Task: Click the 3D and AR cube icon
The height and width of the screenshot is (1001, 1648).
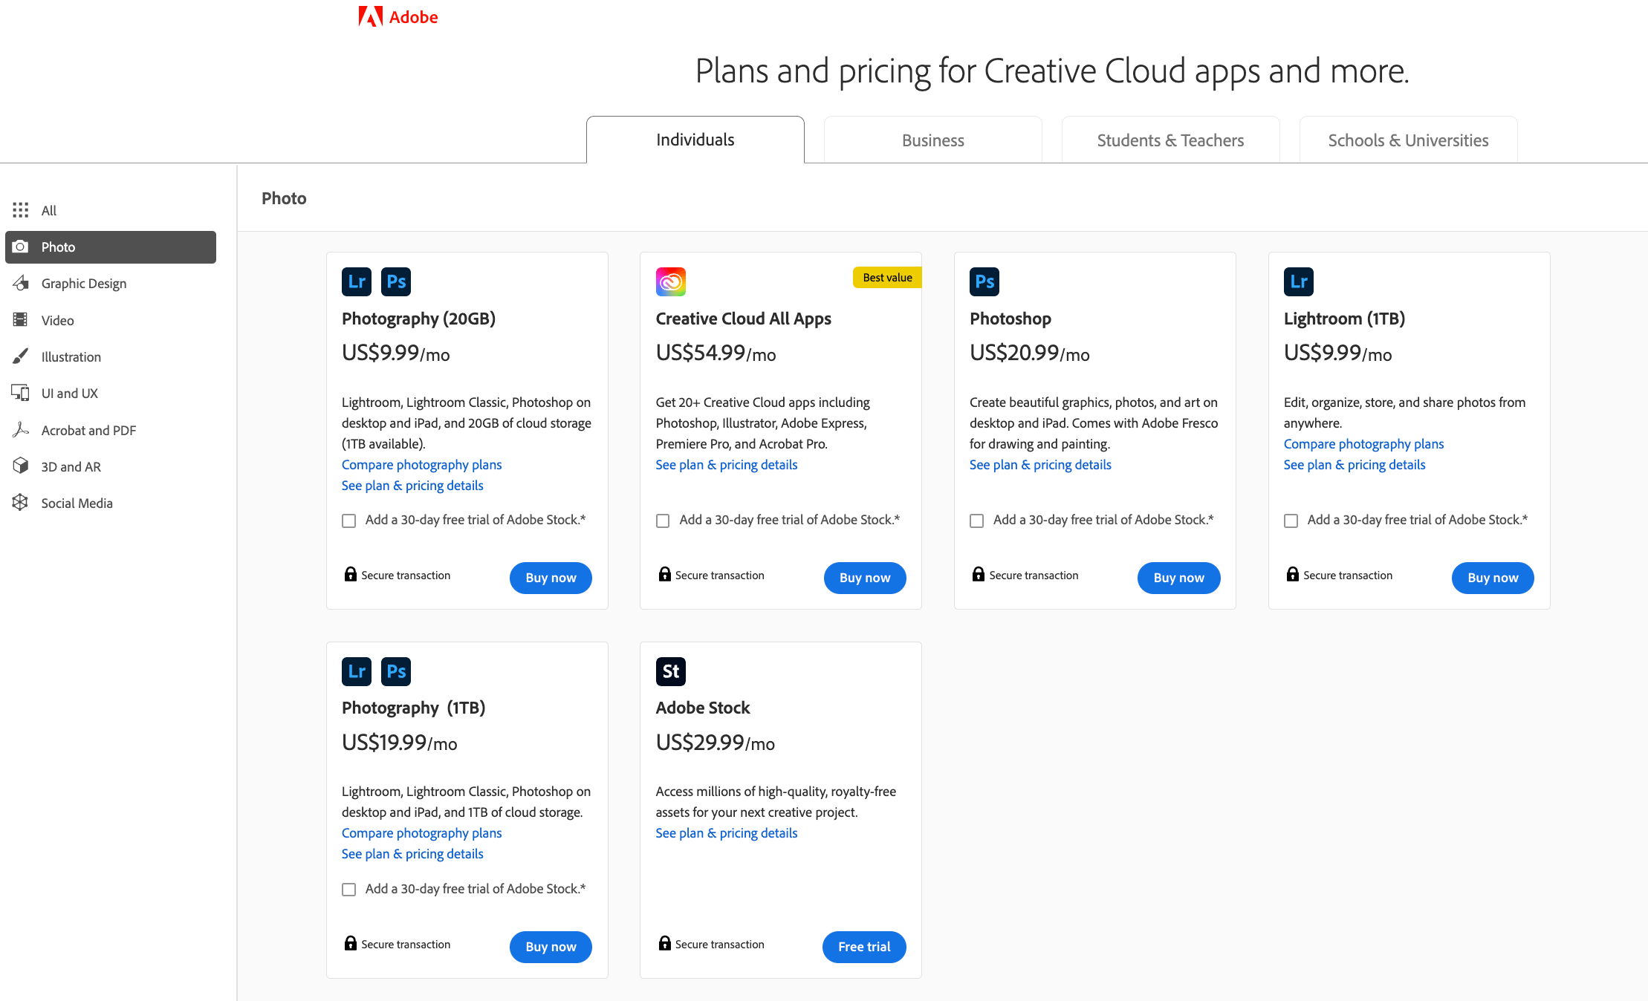Action: click(21, 466)
